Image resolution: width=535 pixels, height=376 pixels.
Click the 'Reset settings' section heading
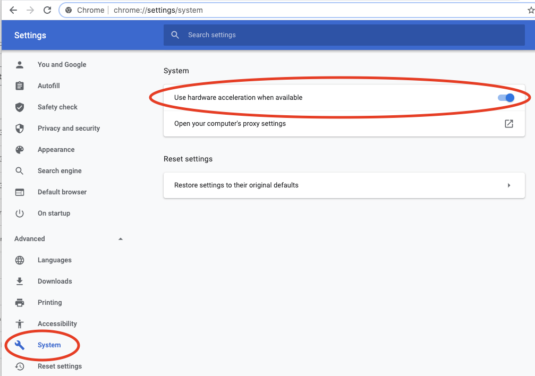pyautogui.click(x=188, y=159)
